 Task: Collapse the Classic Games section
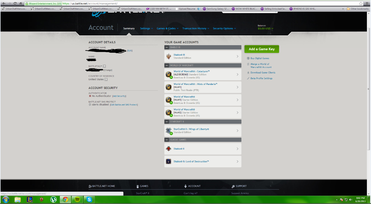[x=167, y=140]
